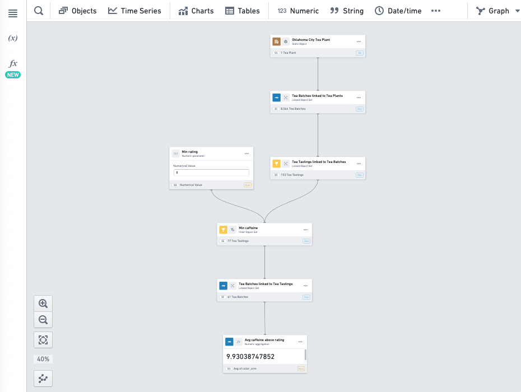Open the (x) parameters panel in the sidebar
This screenshot has width=521, height=392.
(x=13, y=38)
